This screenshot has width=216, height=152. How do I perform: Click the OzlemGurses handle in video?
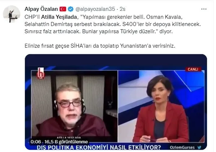pos(182,147)
